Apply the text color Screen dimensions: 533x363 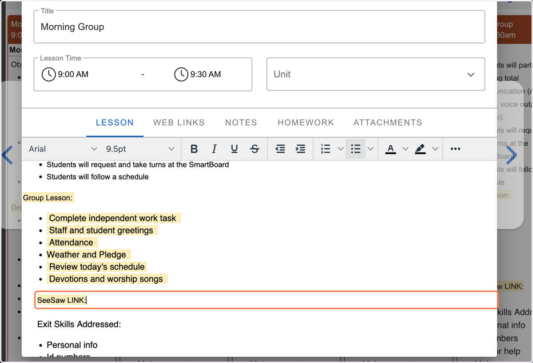pos(390,149)
